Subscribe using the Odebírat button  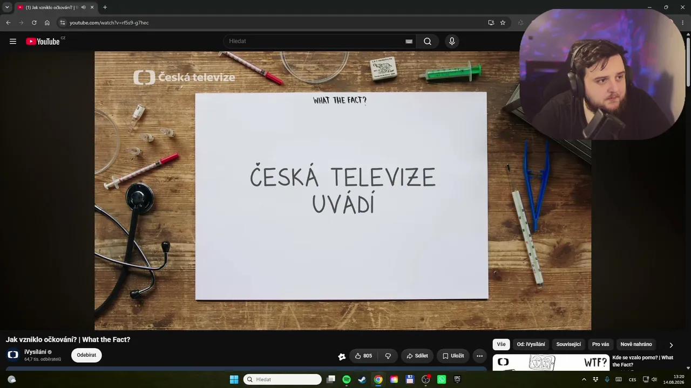point(86,355)
